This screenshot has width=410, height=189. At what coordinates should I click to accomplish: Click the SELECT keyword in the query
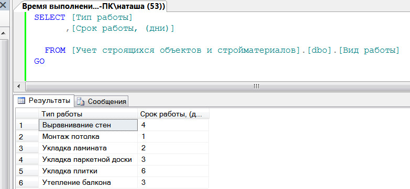click(50, 17)
